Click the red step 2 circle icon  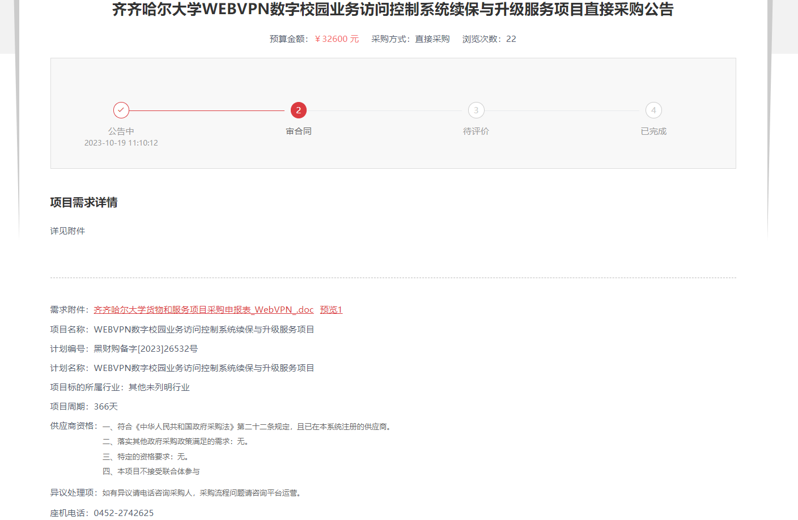[x=299, y=110]
